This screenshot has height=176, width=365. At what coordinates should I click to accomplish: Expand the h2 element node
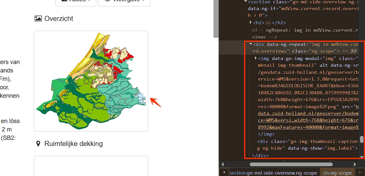pos(251,23)
